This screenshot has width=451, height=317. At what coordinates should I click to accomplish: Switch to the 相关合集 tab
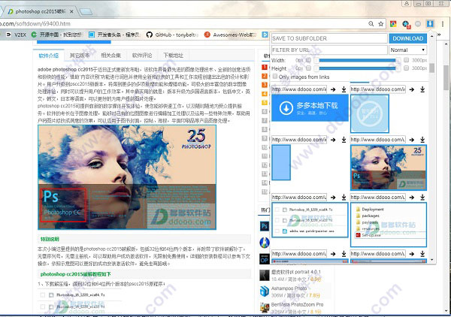coord(110,55)
